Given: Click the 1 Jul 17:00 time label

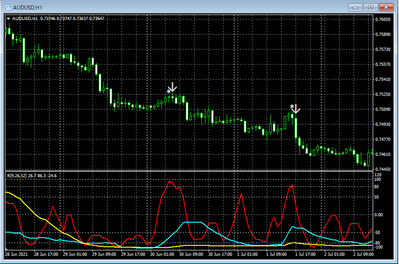Looking at the screenshot, I should pyautogui.click(x=305, y=254).
